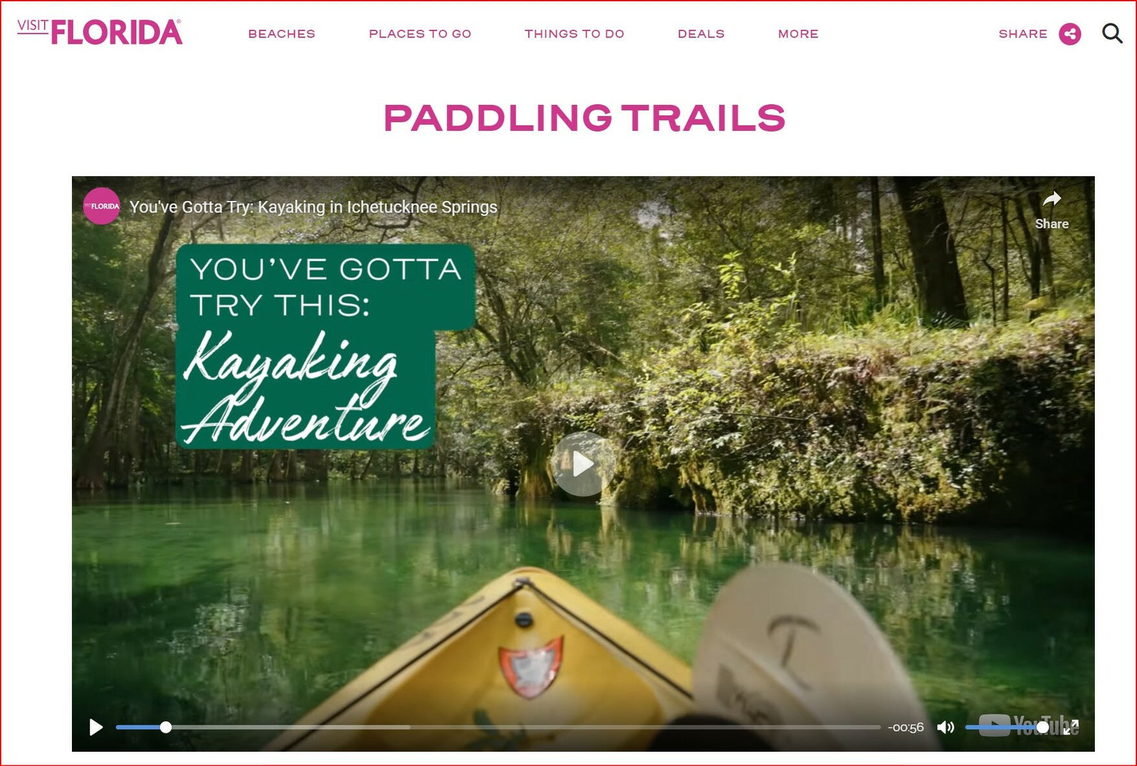Screen dimensions: 1137x766
Task: Expand the More menu
Action: (x=798, y=34)
